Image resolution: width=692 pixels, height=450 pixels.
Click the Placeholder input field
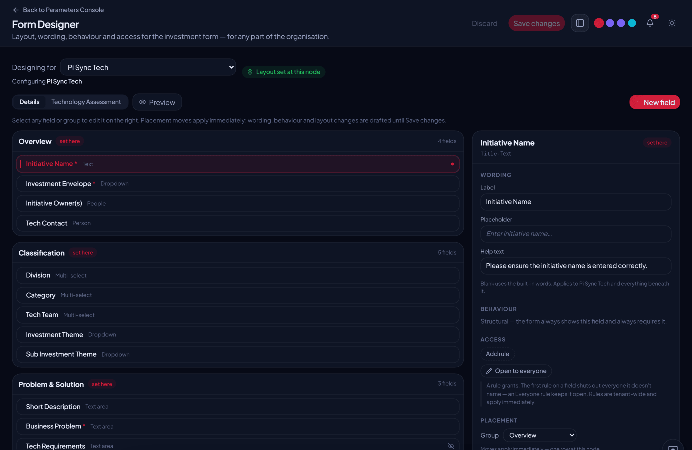click(576, 234)
